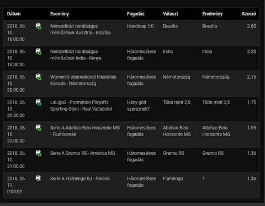Click soccer ball icon for Ausztria - Brazília row

coord(39,26)
